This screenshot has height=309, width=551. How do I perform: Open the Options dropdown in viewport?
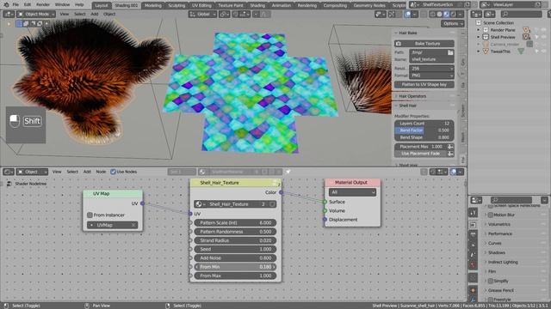coord(453,23)
